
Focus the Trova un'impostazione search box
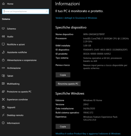[26, 11]
